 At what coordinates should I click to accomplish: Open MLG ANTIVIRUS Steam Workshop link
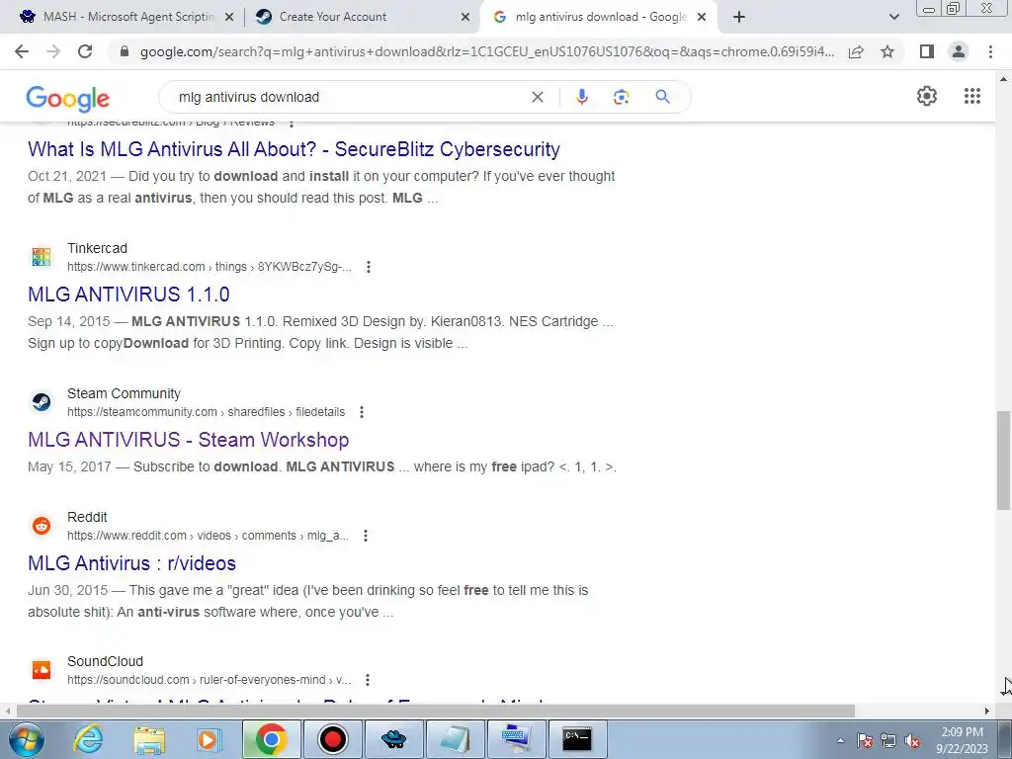click(189, 440)
